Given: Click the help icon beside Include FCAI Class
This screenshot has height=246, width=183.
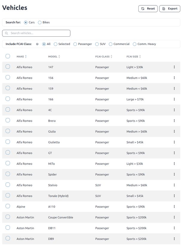Looking at the screenshot, I should pyautogui.click(x=37, y=44).
